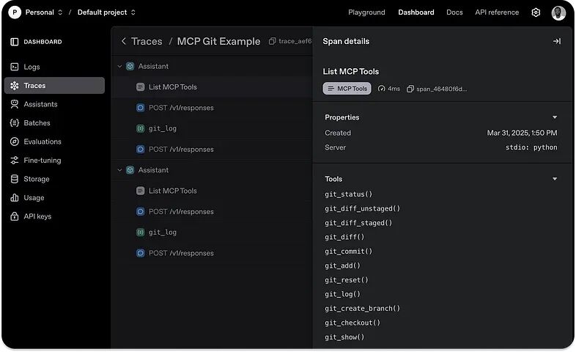This screenshot has height=352, width=576.
Task: Open the settings gear icon
Action: 536,12
